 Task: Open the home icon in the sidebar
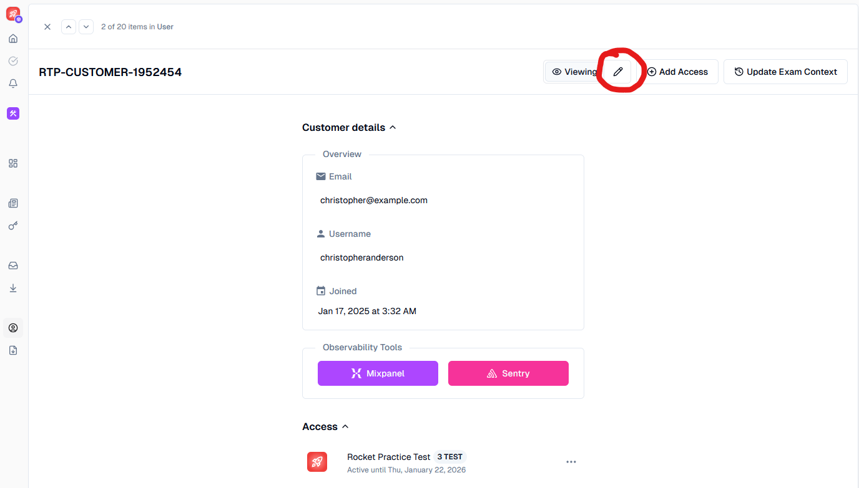pyautogui.click(x=13, y=39)
